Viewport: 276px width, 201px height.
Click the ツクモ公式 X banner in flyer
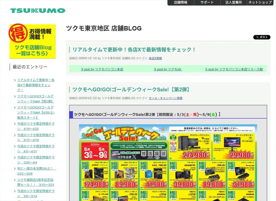139,155
